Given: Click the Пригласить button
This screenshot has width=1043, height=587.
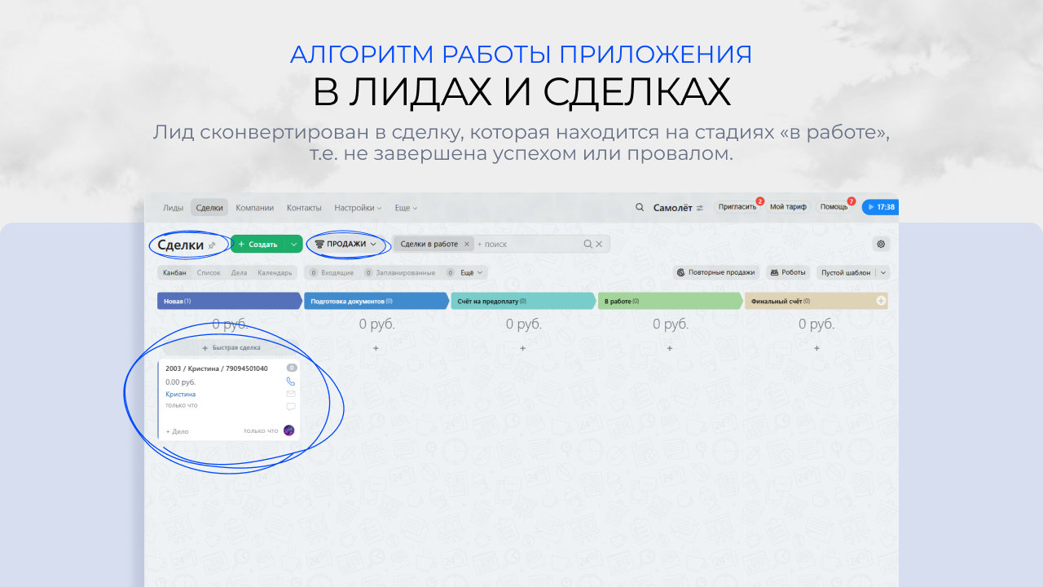Looking at the screenshot, I should coord(737,207).
